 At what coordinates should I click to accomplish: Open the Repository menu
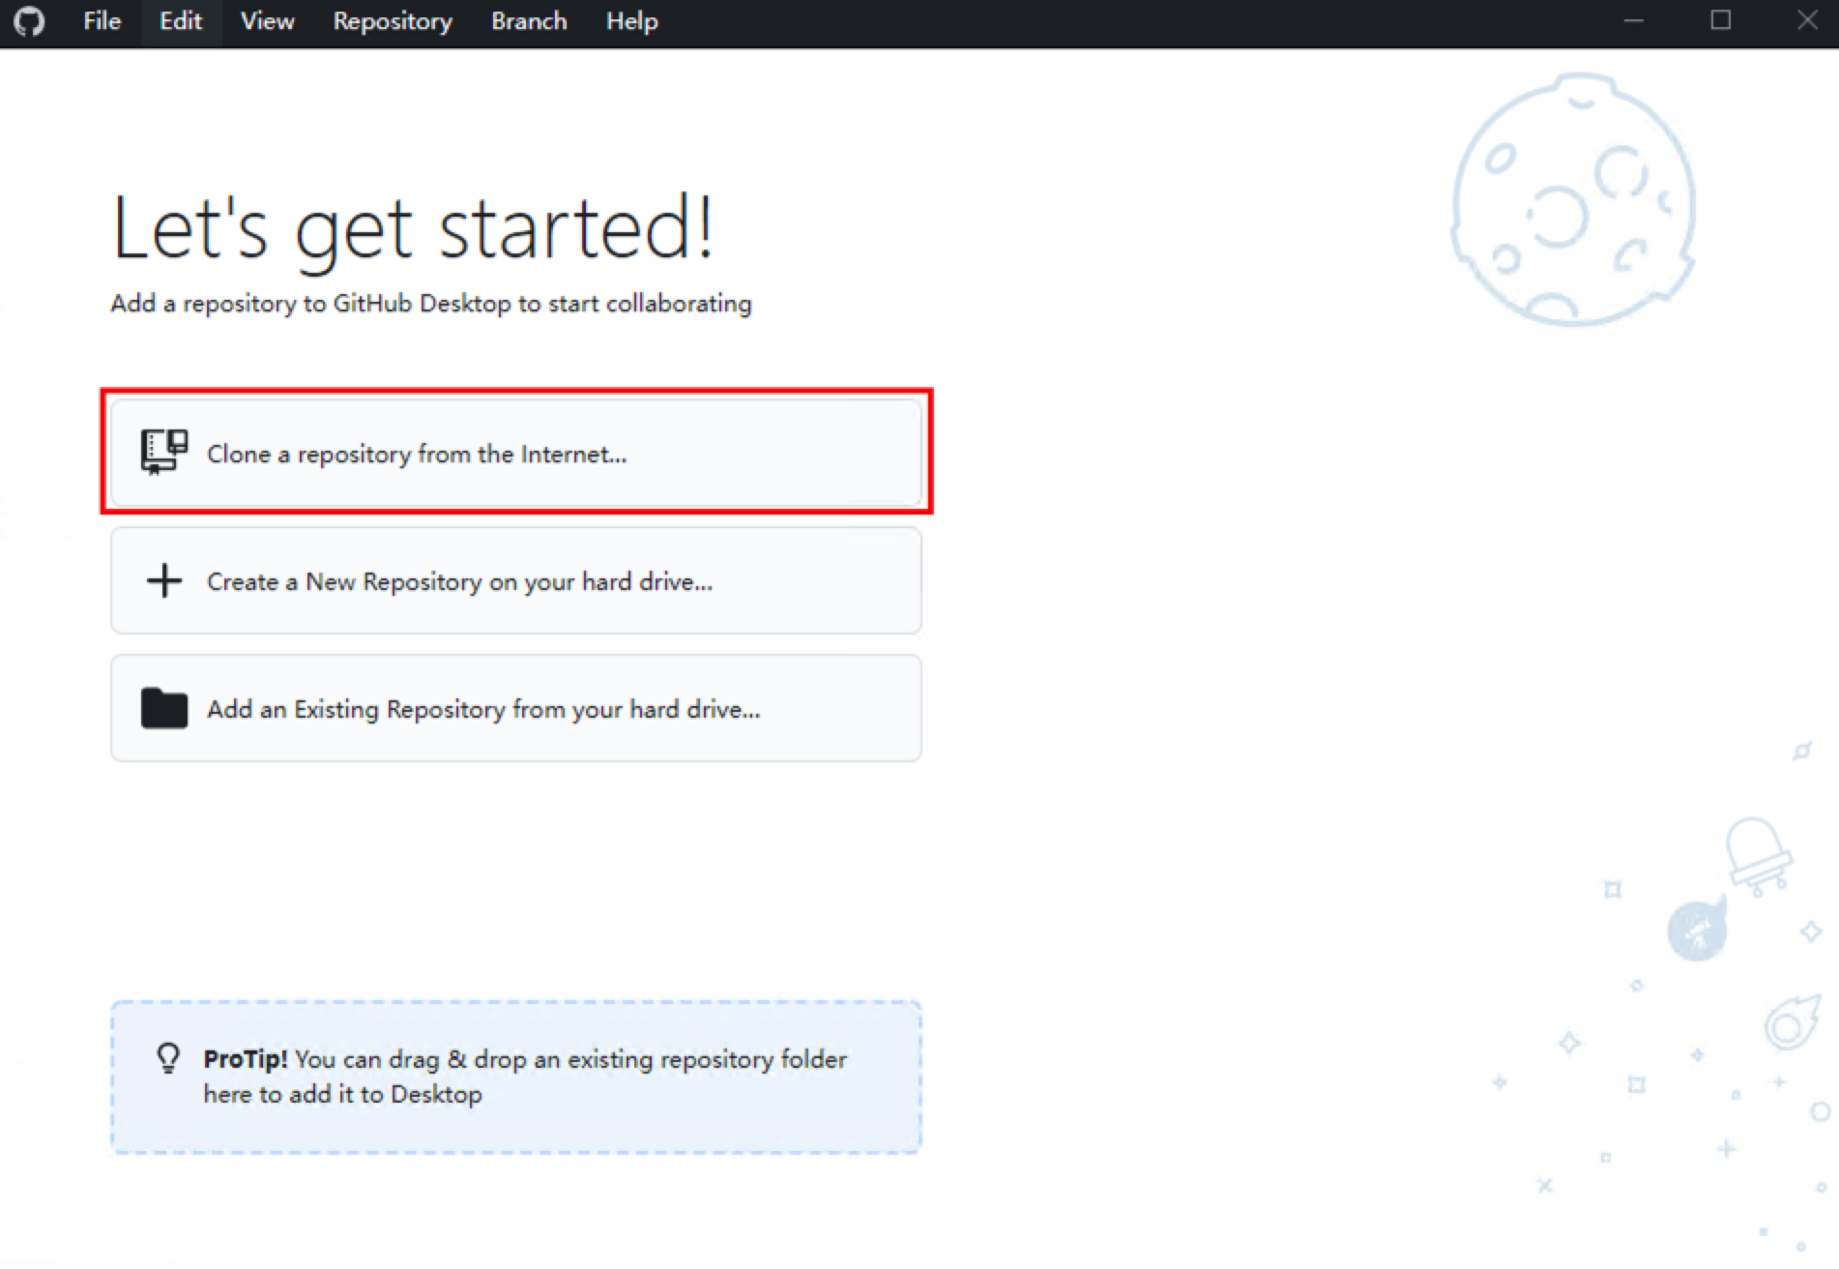point(393,21)
